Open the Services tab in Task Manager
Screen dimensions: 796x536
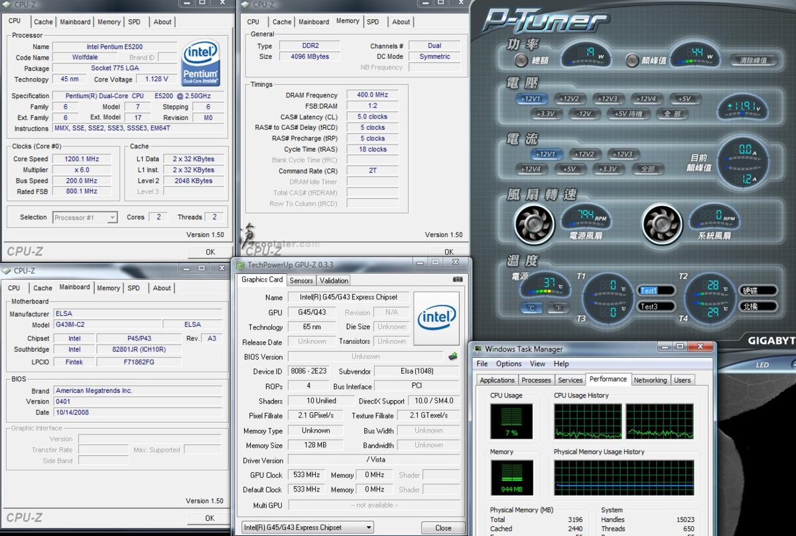pos(570,380)
